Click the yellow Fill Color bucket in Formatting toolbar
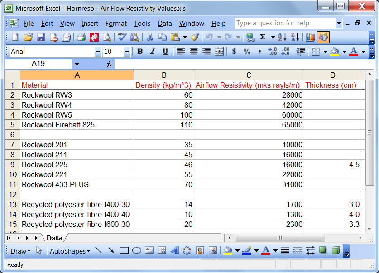The width and height of the screenshot is (379, 273). 335,52
